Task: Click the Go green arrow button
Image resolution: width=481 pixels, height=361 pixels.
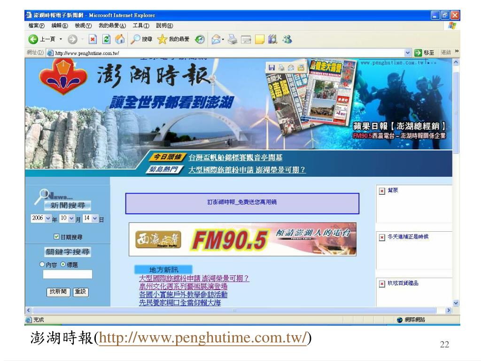Action: coord(418,53)
